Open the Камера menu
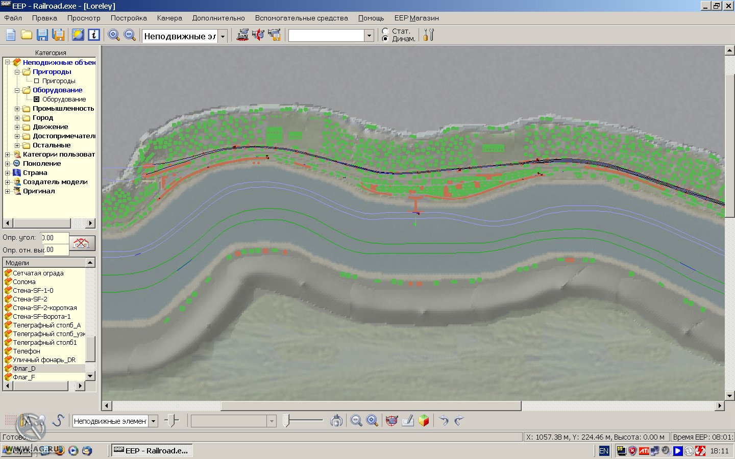Screen dimensions: 735x459 [169, 18]
